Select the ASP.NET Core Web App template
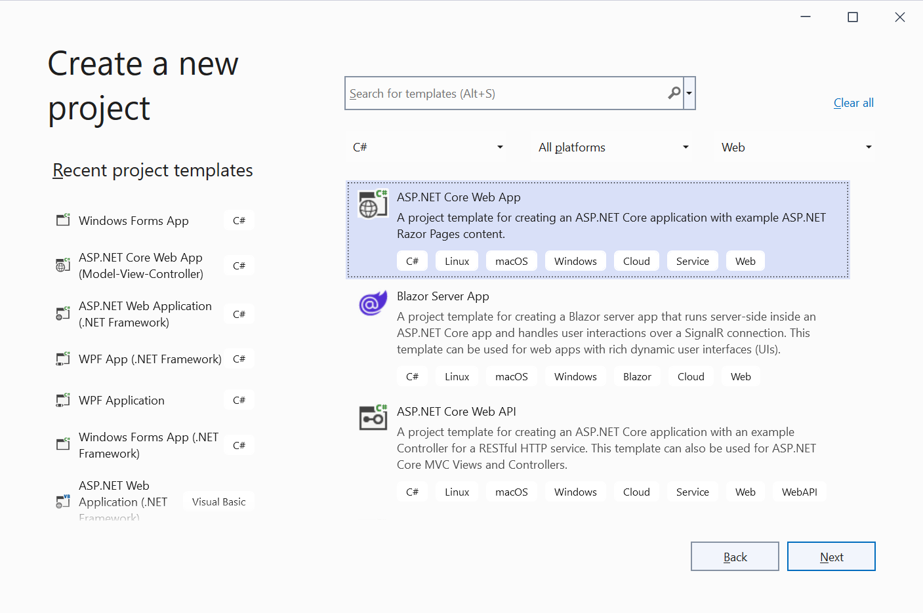The image size is (923, 613). pos(598,230)
